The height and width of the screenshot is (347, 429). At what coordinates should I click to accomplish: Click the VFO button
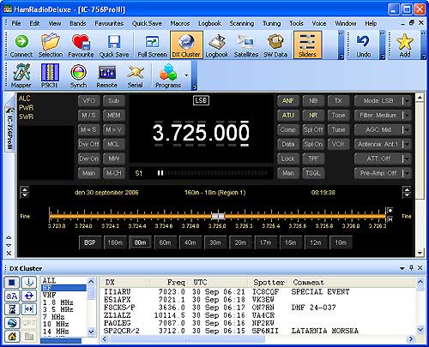(88, 100)
